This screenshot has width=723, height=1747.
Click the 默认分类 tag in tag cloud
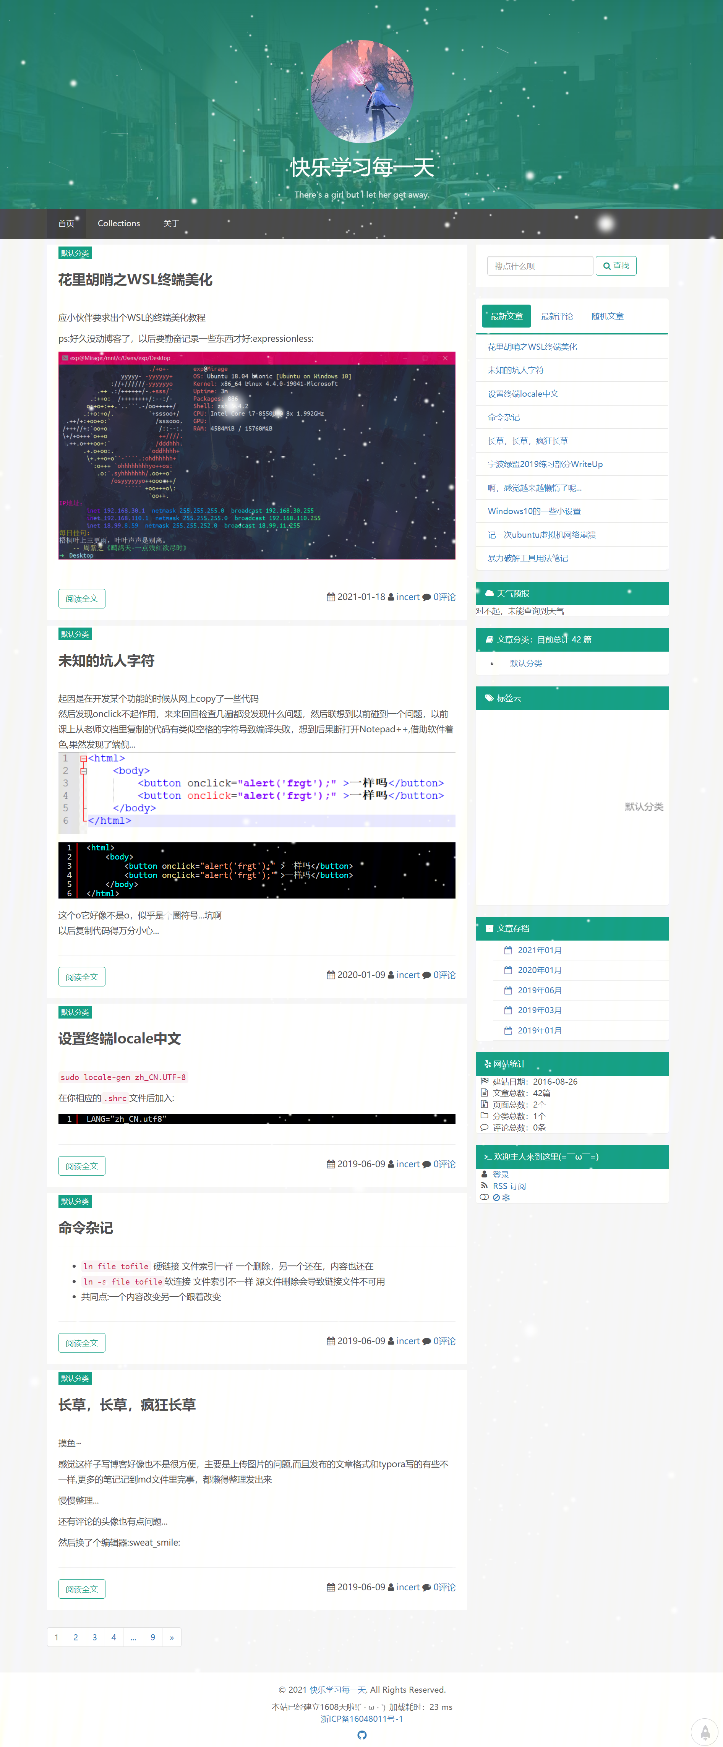click(644, 806)
